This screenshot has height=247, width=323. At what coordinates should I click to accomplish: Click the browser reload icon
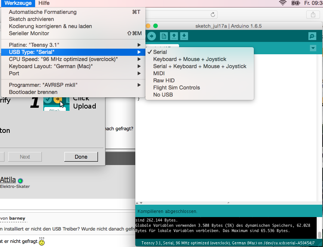(213, 15)
